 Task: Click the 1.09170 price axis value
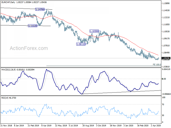[x=166, y=38]
